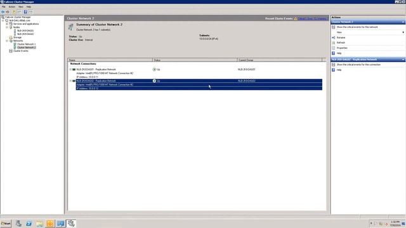Screen dimensions: 406x228
Task: Open Server Manager from the taskbar
Action: 18,224
